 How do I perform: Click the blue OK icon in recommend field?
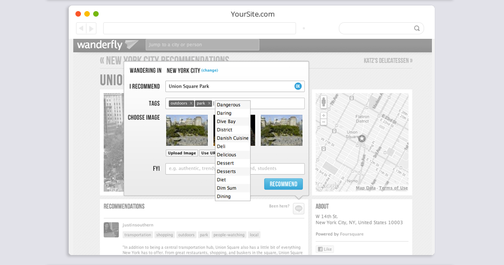click(298, 86)
